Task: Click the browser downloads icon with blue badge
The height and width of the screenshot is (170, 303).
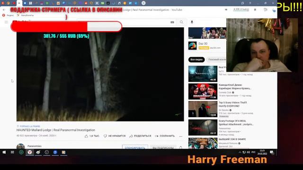Action: point(274,10)
